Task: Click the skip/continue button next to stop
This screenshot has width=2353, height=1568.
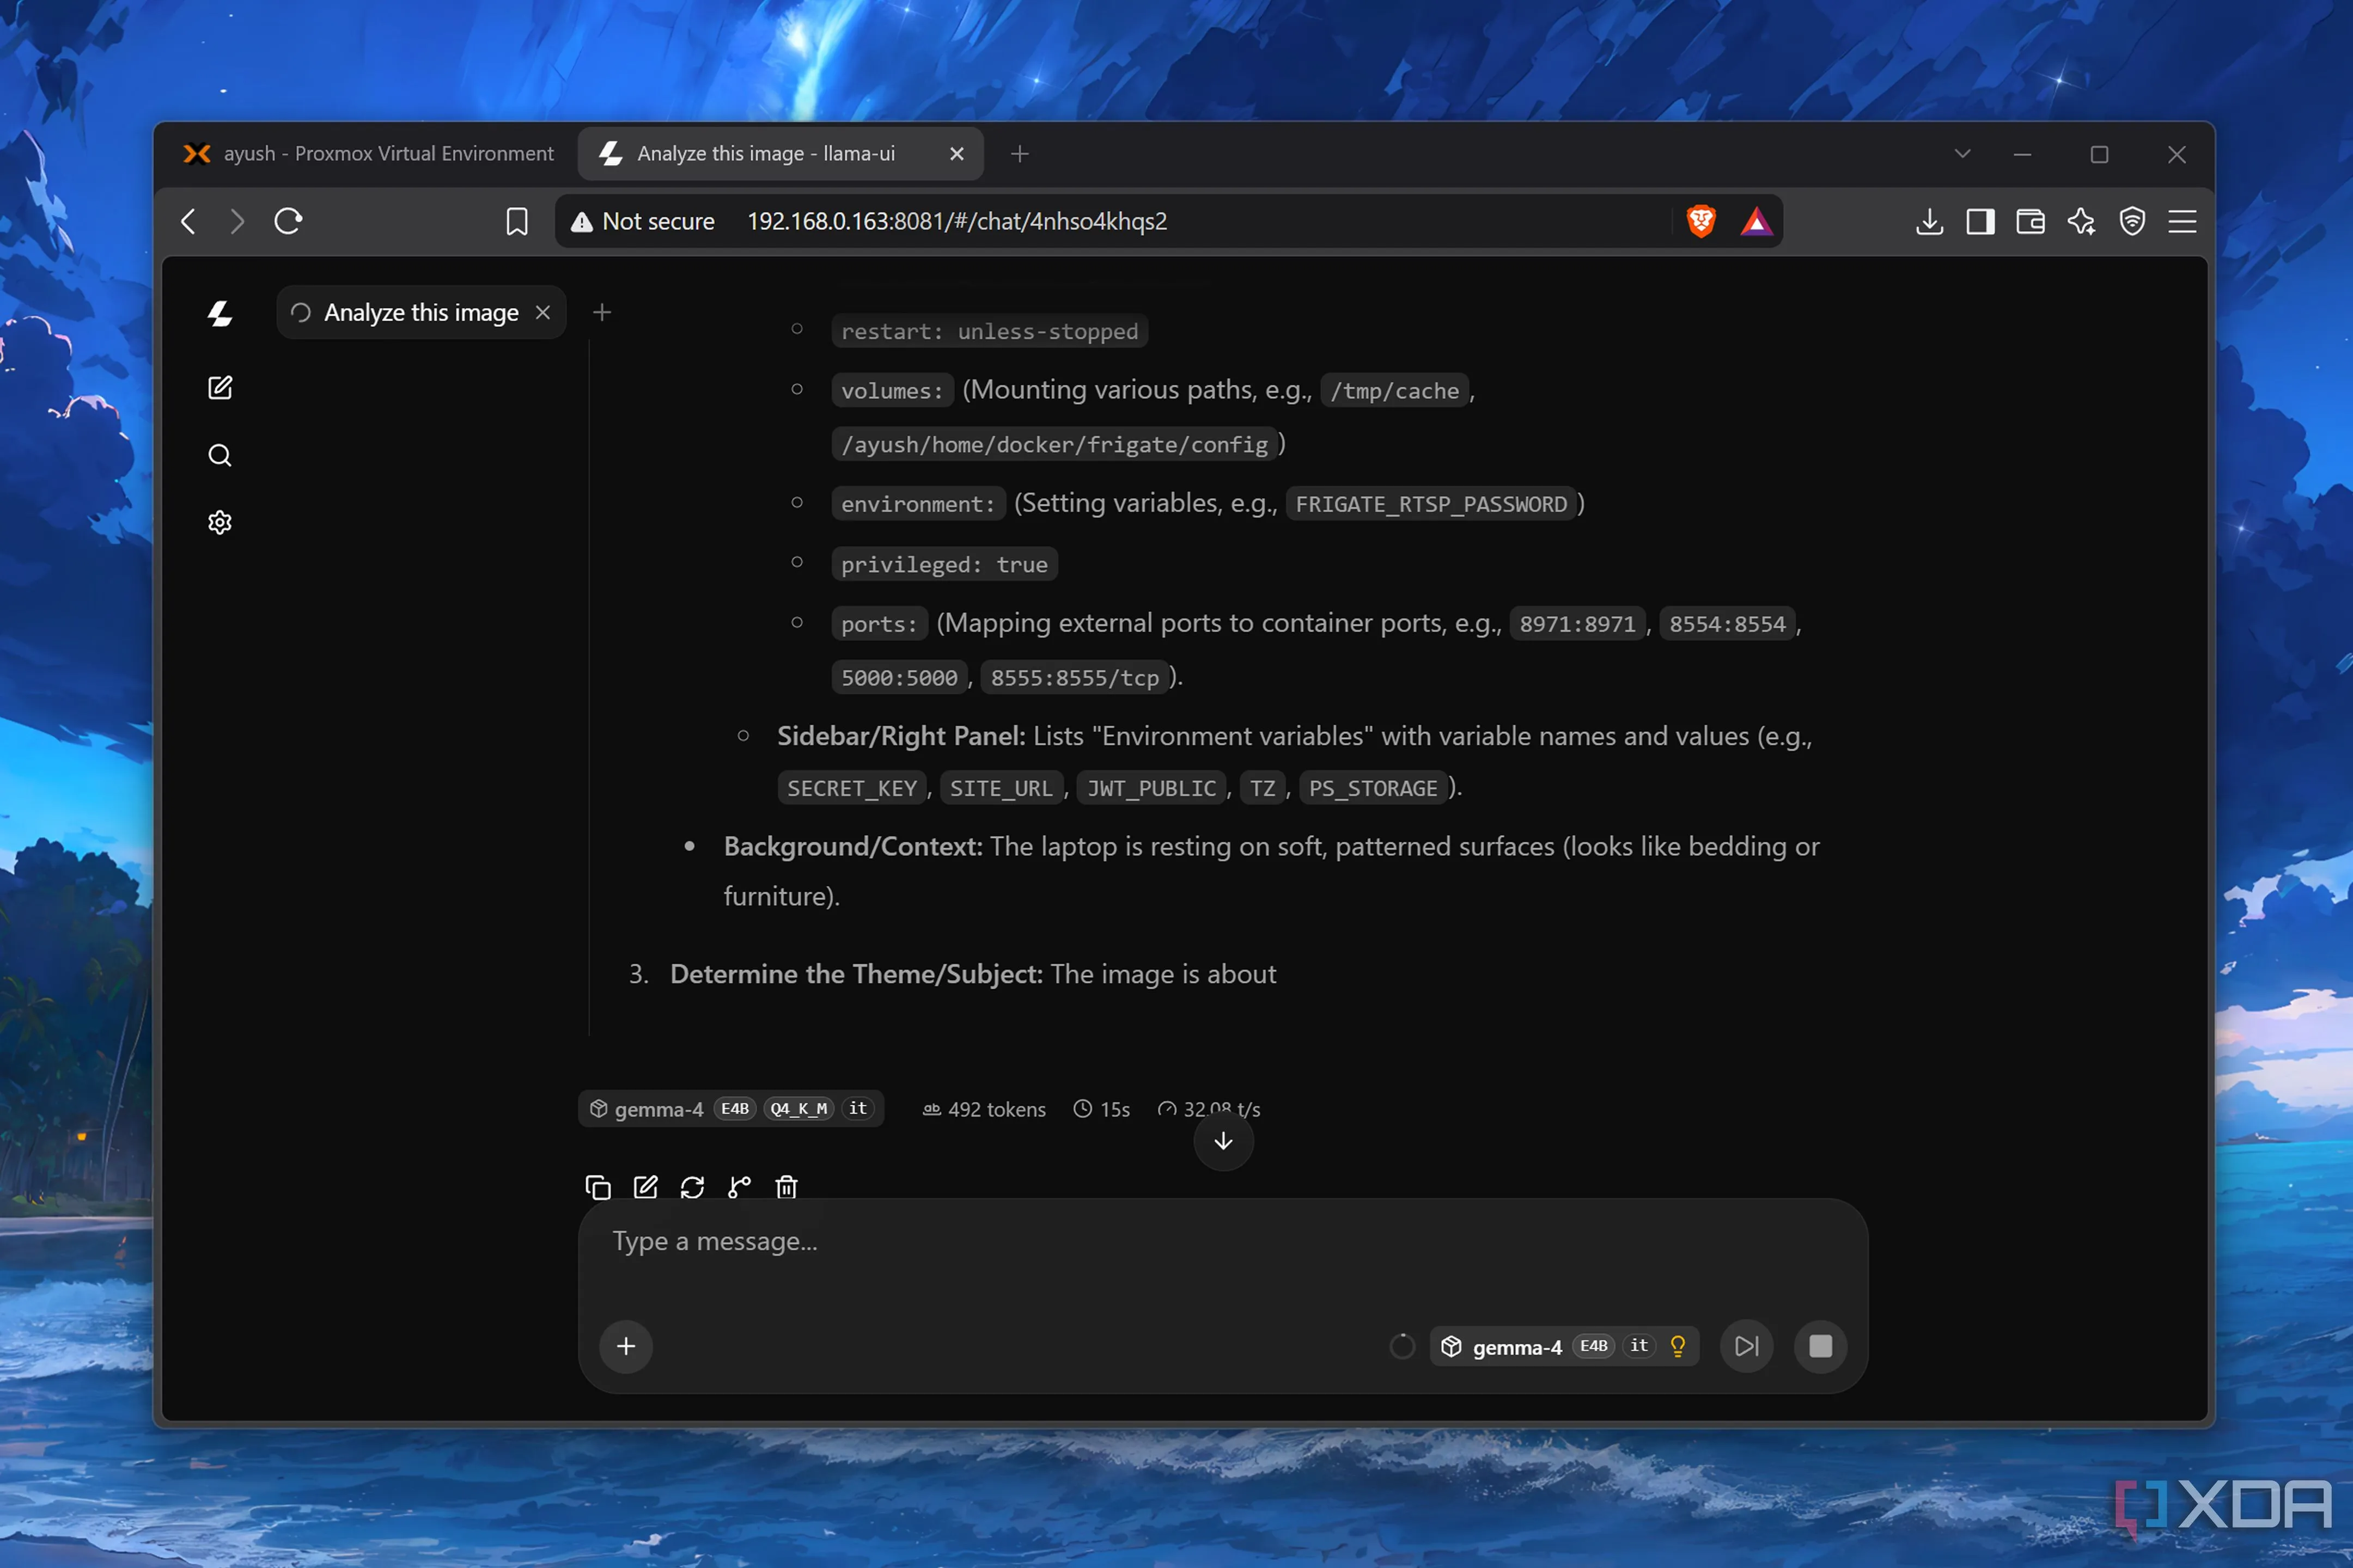Action: tap(1747, 1346)
